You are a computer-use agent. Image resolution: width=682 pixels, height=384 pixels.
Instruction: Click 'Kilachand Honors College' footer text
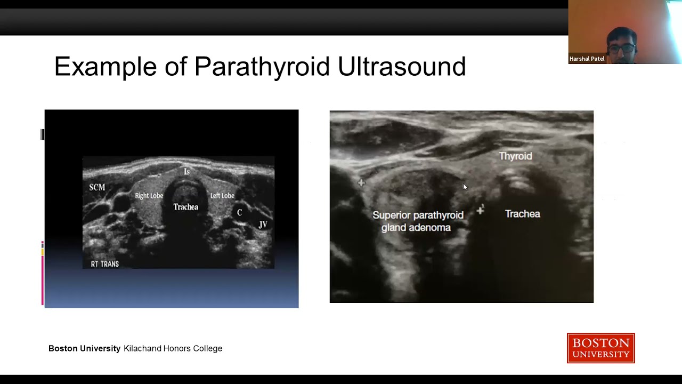click(173, 348)
